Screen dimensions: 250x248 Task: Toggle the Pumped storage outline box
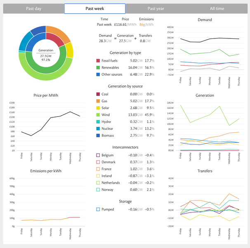click(98, 209)
